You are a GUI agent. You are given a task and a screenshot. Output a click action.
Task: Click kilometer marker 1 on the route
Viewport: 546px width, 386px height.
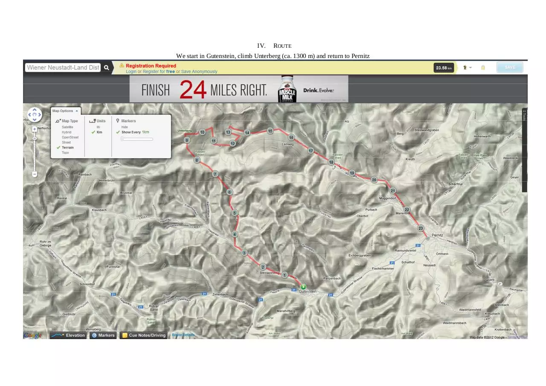coord(285,275)
